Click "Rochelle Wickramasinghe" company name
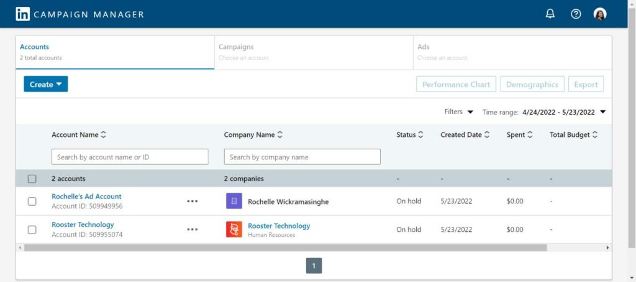The width and height of the screenshot is (636, 282). coord(288,201)
